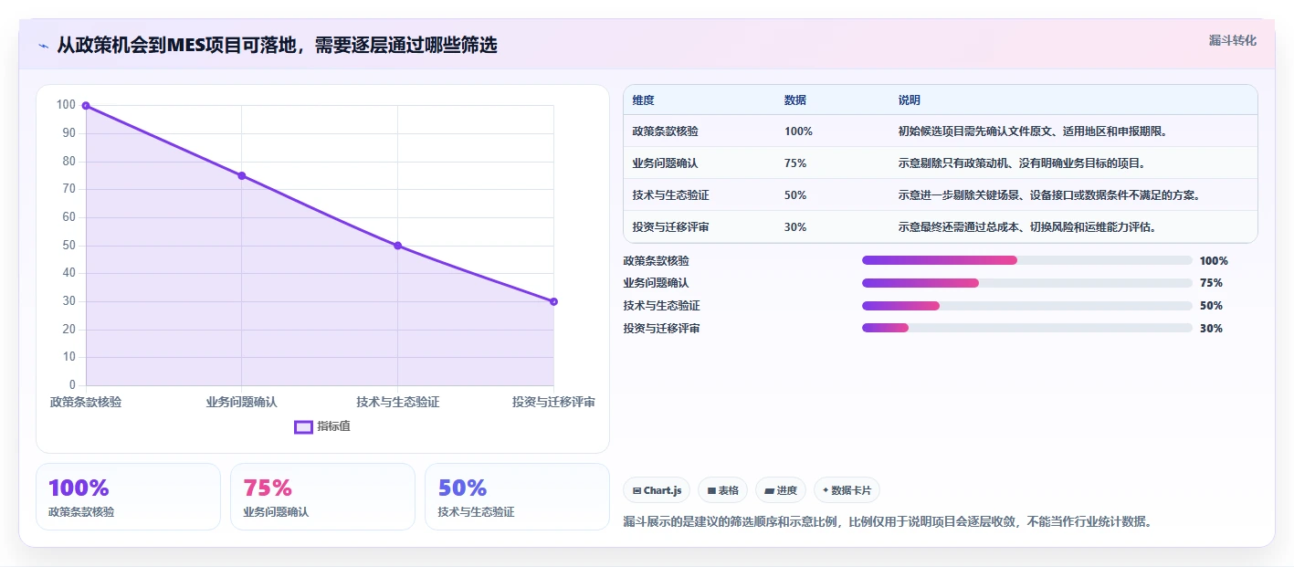Click the 表格 tag chip
The height and width of the screenshot is (567, 1294).
[x=722, y=490]
